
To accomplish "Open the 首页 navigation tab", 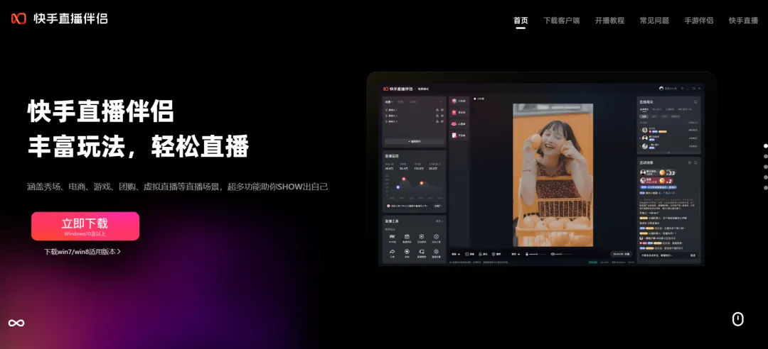I will pos(521,21).
